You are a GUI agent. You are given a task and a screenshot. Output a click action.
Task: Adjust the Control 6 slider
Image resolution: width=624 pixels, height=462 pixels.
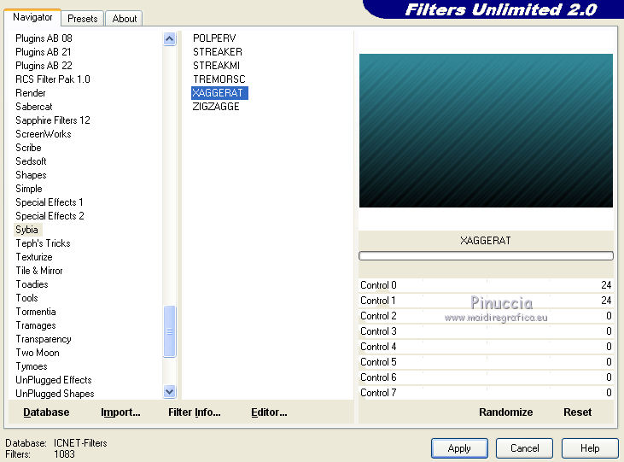(x=486, y=377)
